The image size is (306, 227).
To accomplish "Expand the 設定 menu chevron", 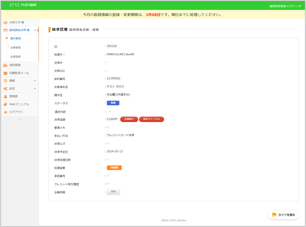I will [x=35, y=89].
